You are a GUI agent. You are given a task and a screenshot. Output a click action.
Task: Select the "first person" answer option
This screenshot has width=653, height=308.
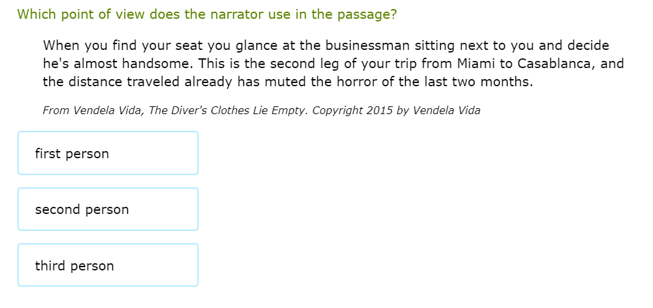pyautogui.click(x=108, y=154)
